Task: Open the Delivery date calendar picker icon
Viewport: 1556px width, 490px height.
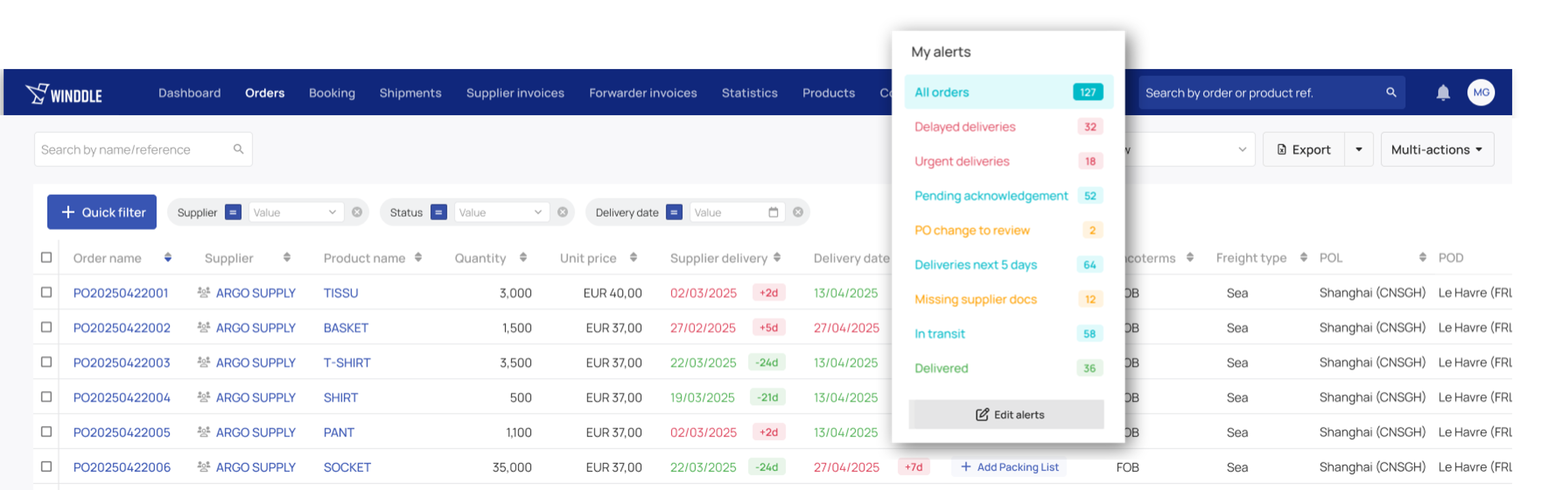Action: click(772, 212)
